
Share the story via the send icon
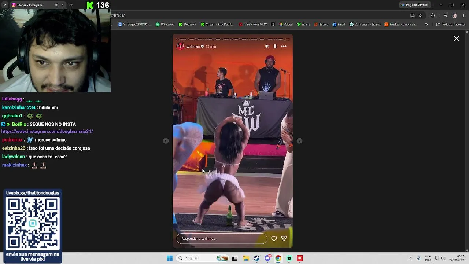(x=284, y=239)
